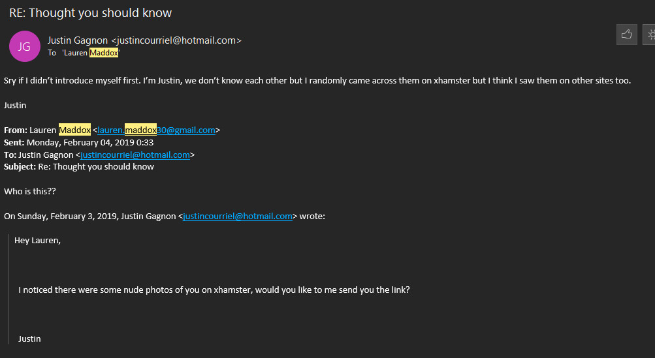Open the justincourriel@hotmail.com link in the To field
The width and height of the screenshot is (655, 358).
pyautogui.click(x=135, y=155)
